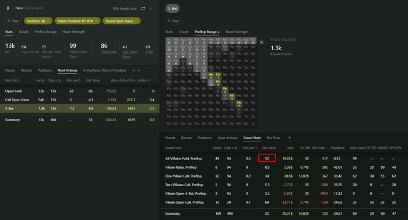The image size is (408, 220).
Task: Add a filter in the 3-Bet panel
Action: coord(173,21)
